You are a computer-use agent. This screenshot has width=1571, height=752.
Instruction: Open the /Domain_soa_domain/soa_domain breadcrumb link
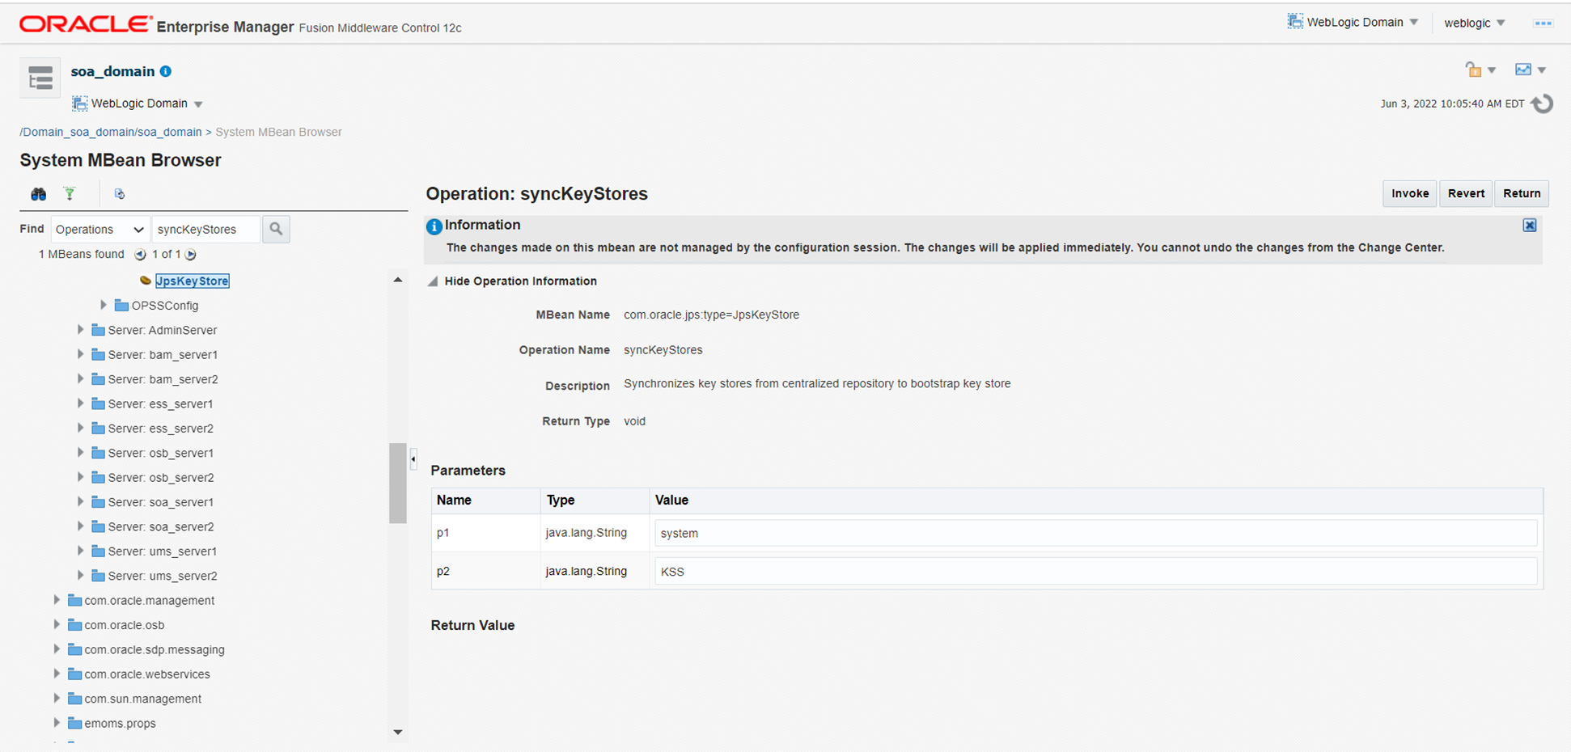pyautogui.click(x=111, y=132)
